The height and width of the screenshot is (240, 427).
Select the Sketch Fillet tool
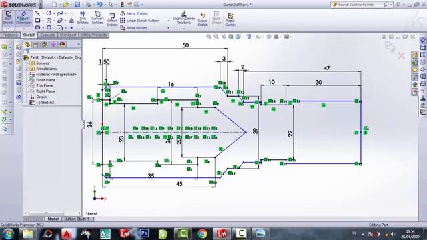point(60,27)
